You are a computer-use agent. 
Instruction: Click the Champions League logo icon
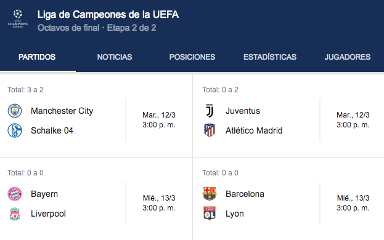(18, 18)
